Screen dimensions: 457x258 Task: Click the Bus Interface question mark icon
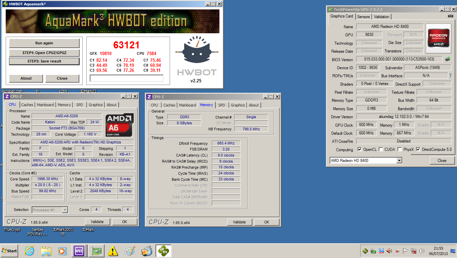451,76
